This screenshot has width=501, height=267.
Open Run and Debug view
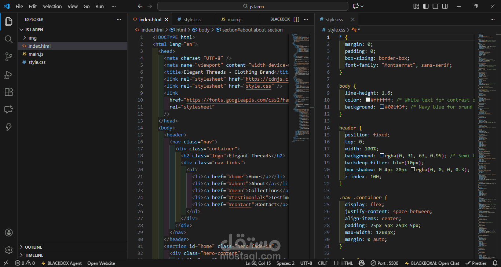(9, 74)
